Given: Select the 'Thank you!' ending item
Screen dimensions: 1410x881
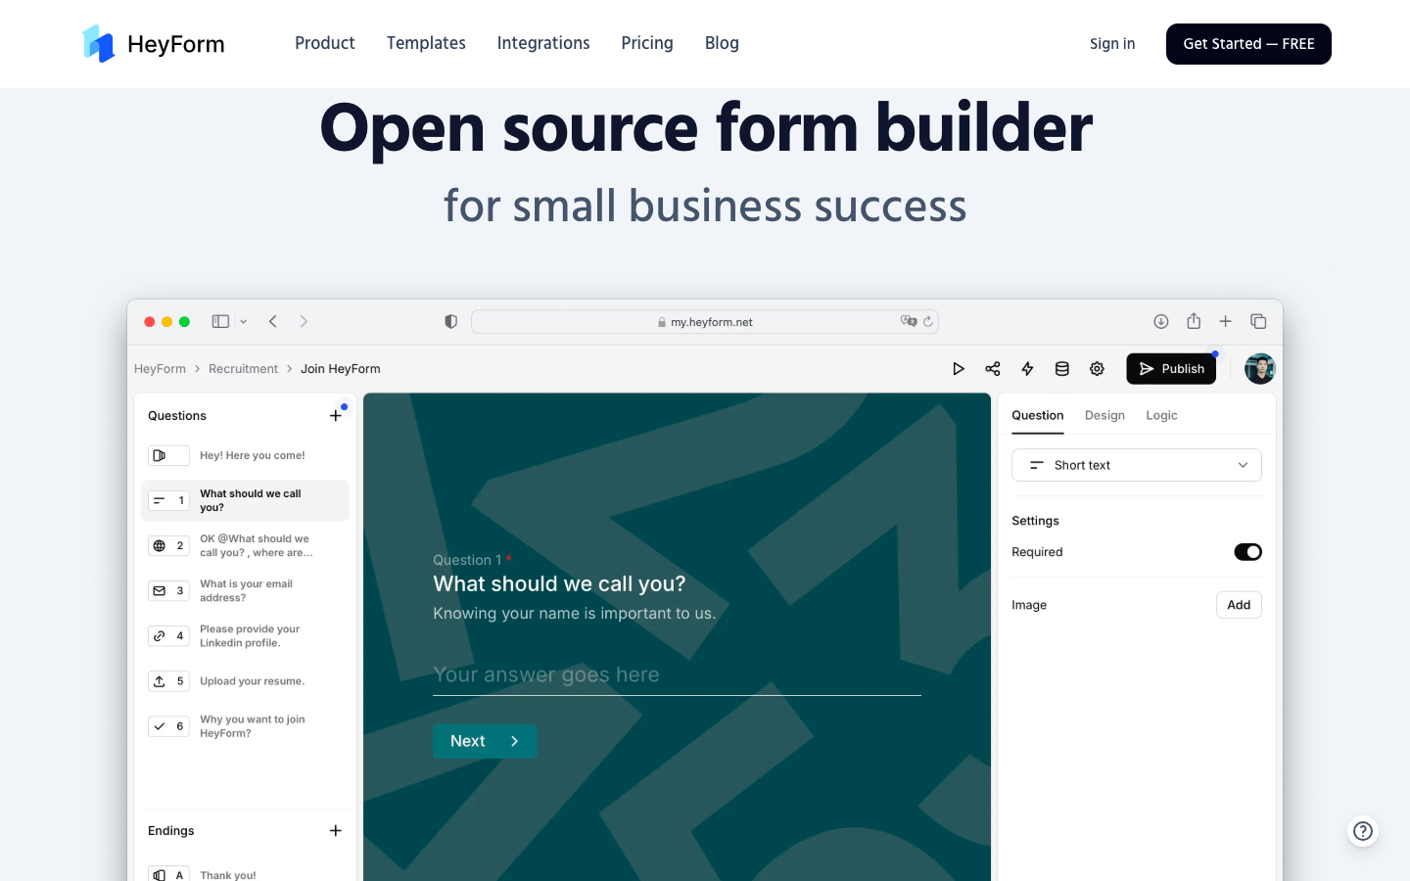Looking at the screenshot, I should tap(245, 874).
